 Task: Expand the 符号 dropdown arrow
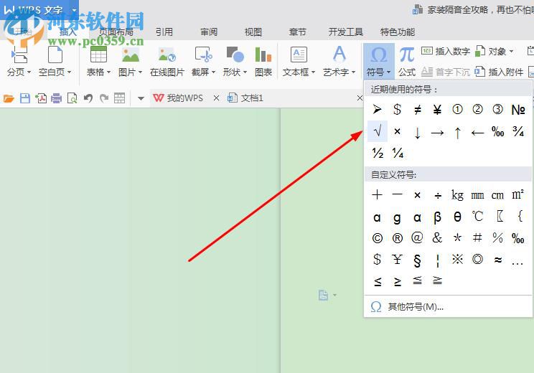388,72
